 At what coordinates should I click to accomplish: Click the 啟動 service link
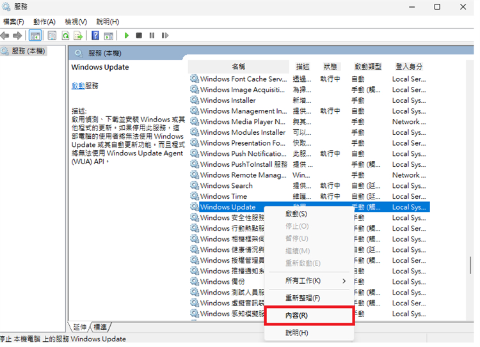(x=78, y=86)
